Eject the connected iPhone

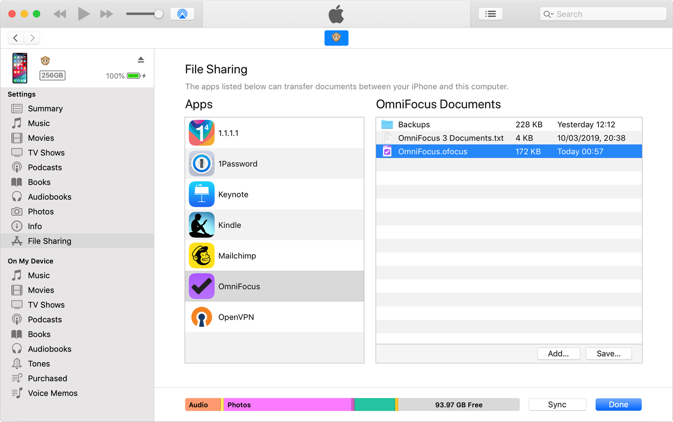click(x=141, y=60)
